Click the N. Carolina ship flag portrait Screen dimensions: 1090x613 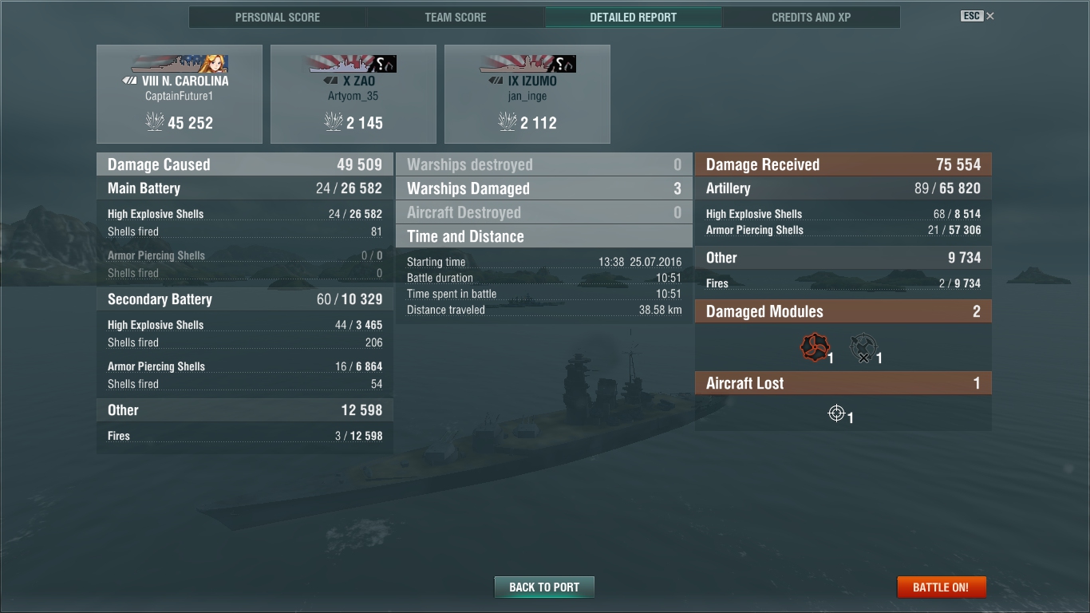[180, 64]
